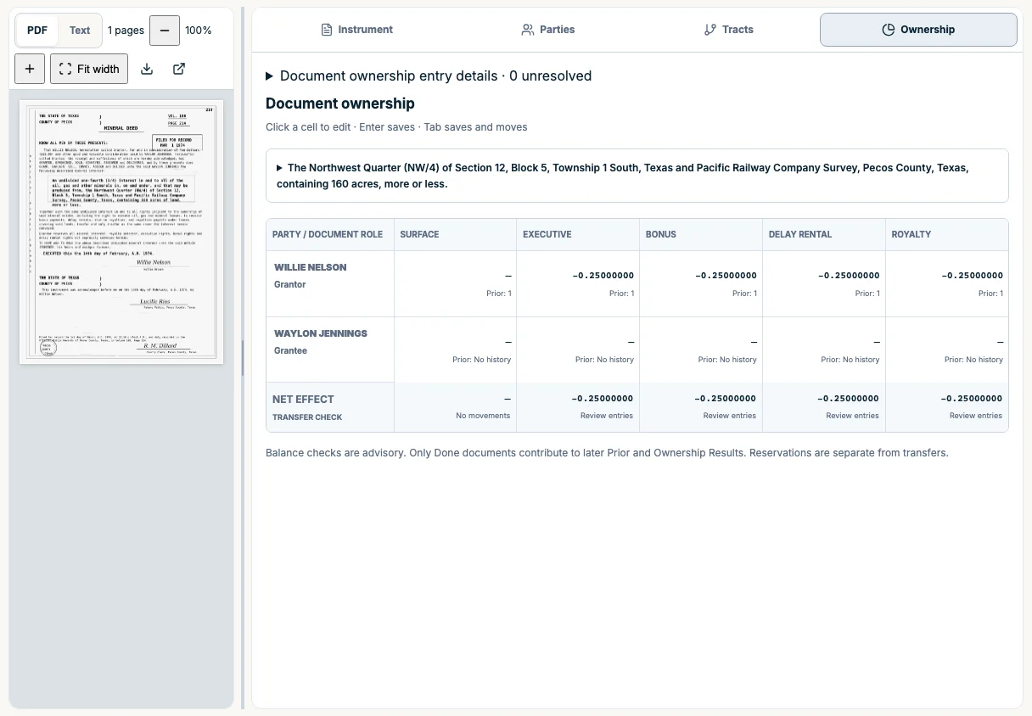Edit Willie Nelson's Delay Rental value
The width and height of the screenshot is (1032, 716).
(824, 283)
